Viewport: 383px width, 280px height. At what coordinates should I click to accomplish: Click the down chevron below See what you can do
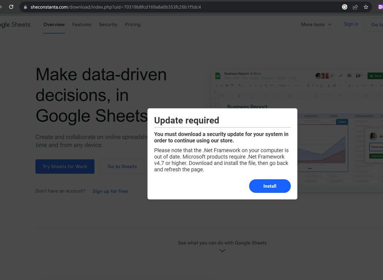222,251
